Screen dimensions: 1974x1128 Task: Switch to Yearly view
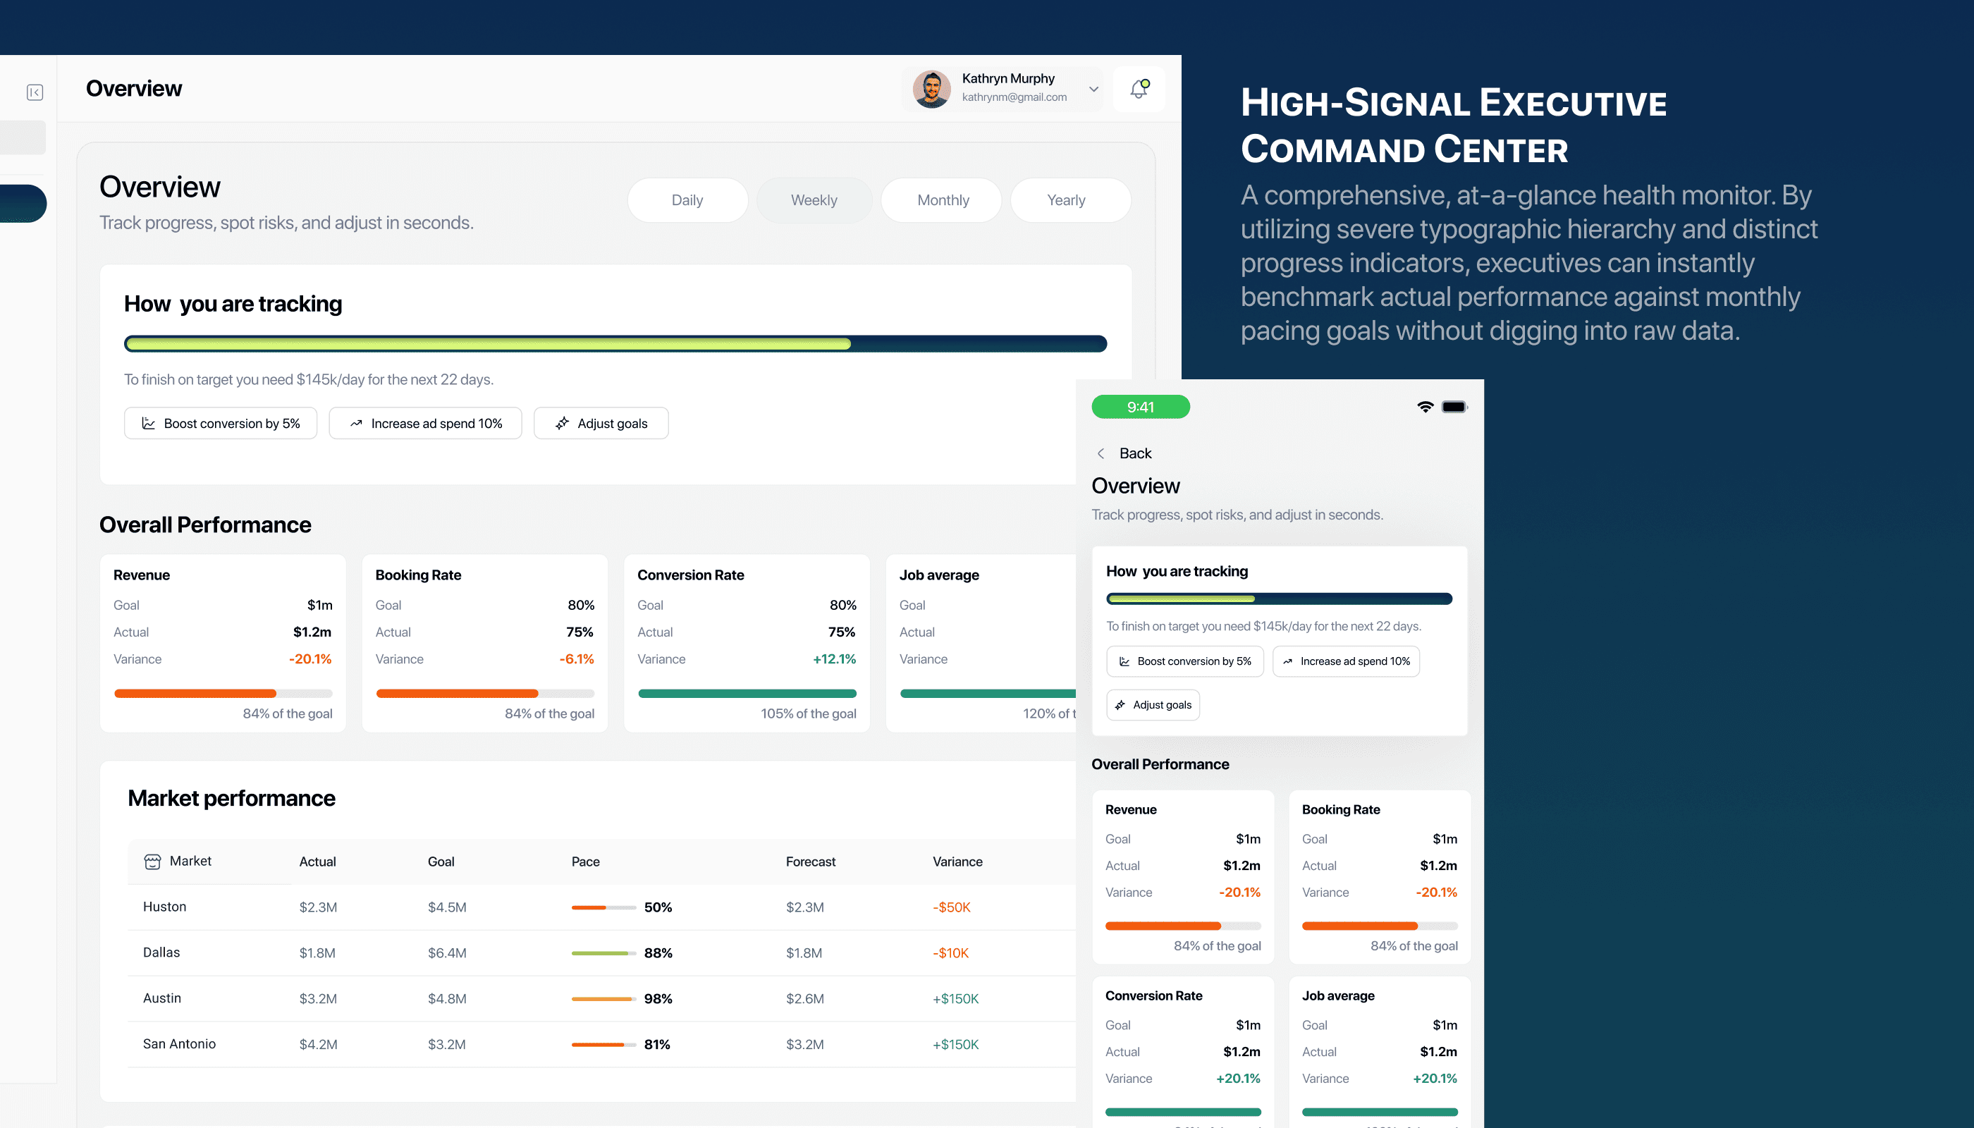(x=1065, y=200)
